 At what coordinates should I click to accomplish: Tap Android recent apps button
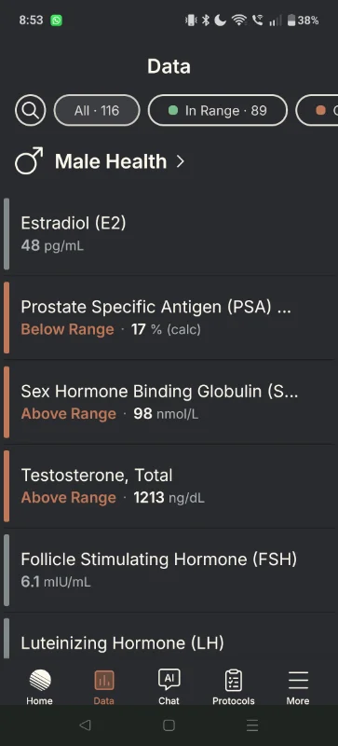[252, 725]
